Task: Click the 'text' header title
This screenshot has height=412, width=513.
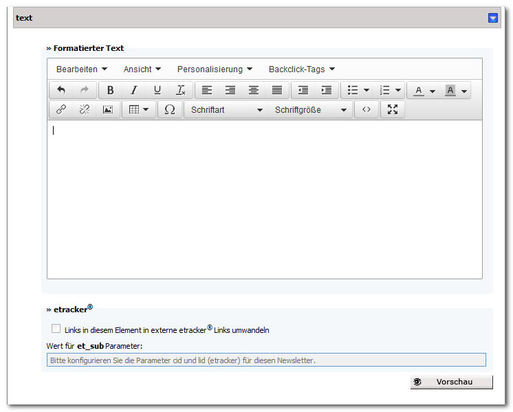Action: pyautogui.click(x=24, y=18)
